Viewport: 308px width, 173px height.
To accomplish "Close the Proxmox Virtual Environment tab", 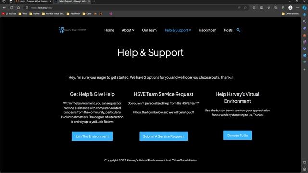I will pyautogui.click(x=51, y=1).
